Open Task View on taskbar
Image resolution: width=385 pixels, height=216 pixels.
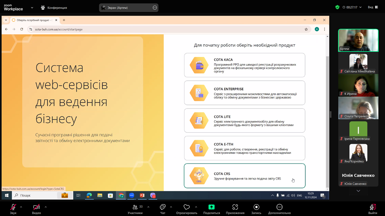[x=78, y=196]
